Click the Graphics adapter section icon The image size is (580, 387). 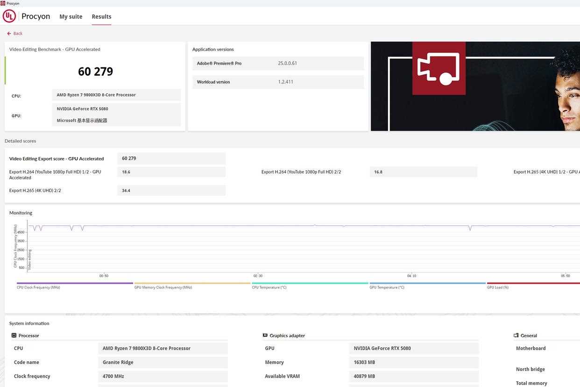[265, 336]
